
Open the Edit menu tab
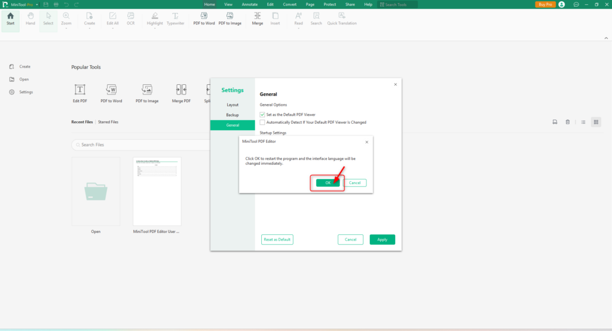pos(270,4)
